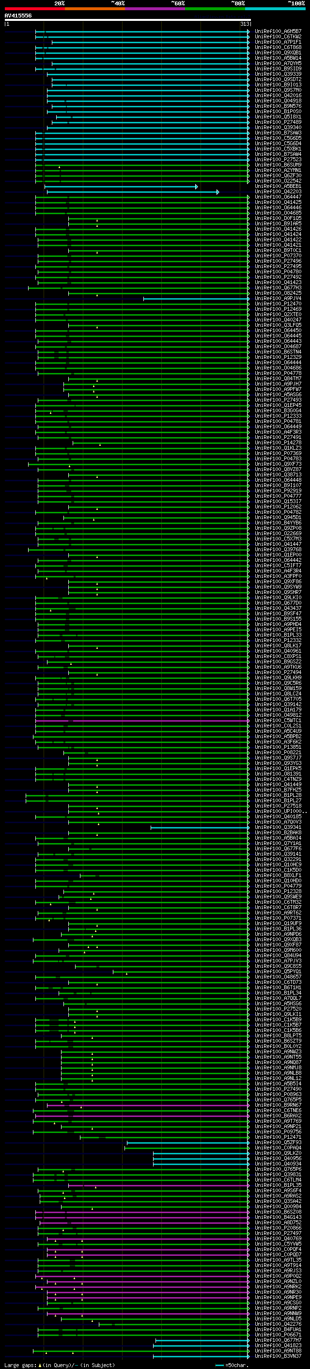Select label UniRef100_B6SUM9
The image size is (310, 1369).
pyautogui.click(x=278, y=165)
